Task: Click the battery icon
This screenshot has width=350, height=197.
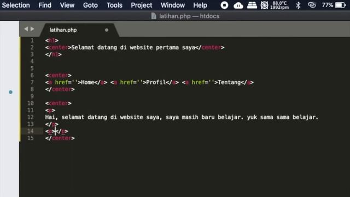Action: point(340,5)
